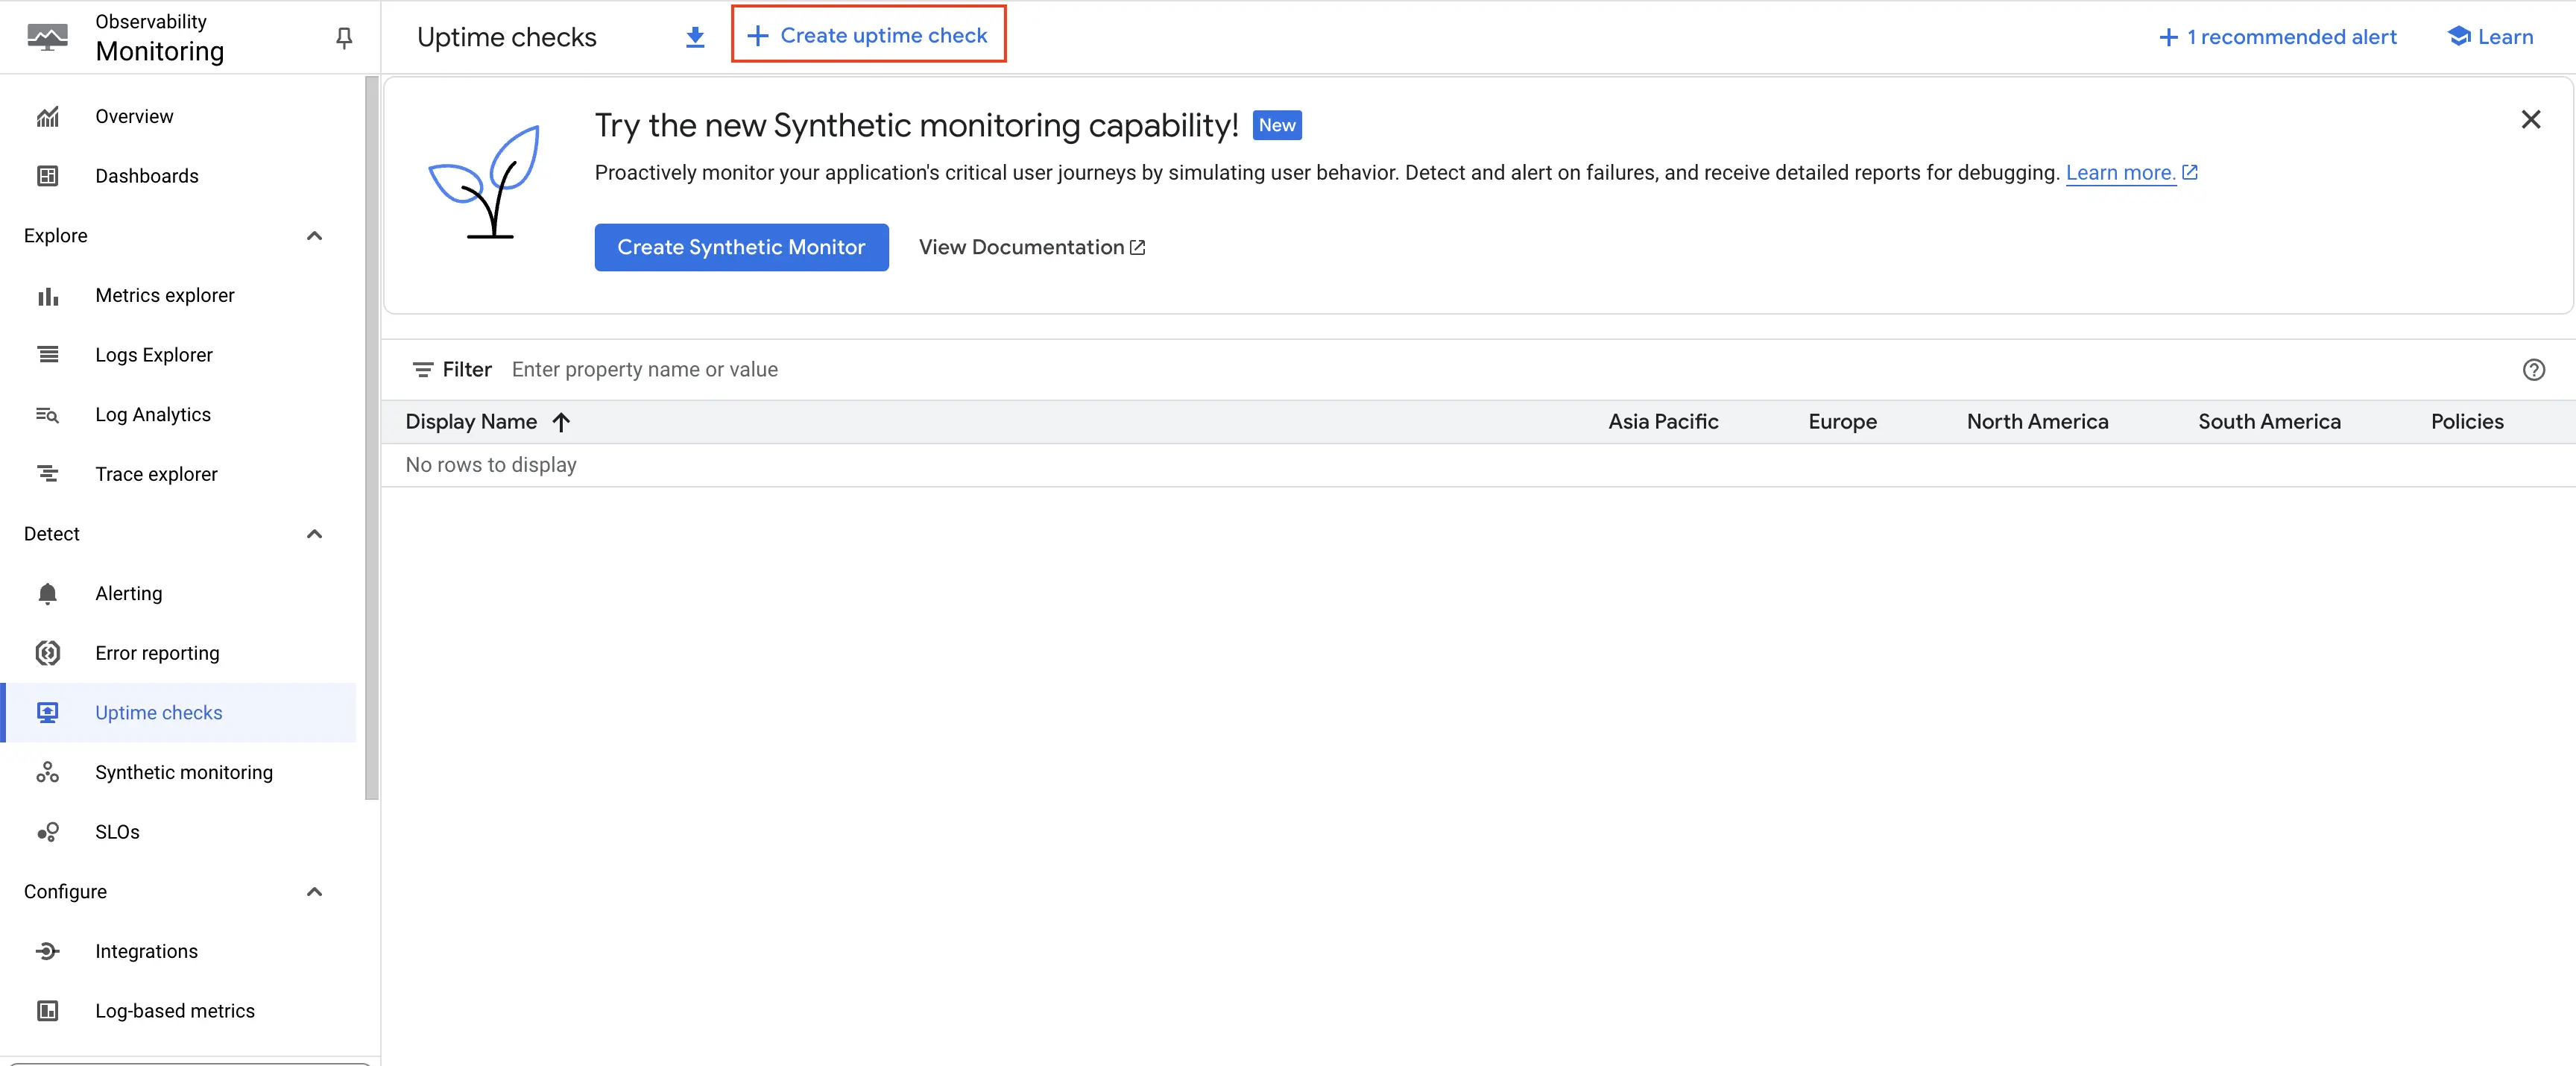The width and height of the screenshot is (2576, 1066).
Task: Click the Metrics explorer bar-chart icon
Action: point(48,296)
